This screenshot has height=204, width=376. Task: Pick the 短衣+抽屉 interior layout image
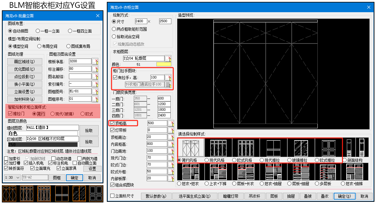point(274,172)
